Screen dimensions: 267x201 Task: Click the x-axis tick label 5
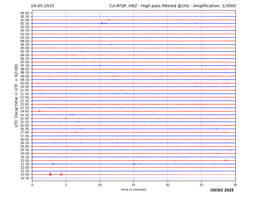pyautogui.click(x=66, y=185)
